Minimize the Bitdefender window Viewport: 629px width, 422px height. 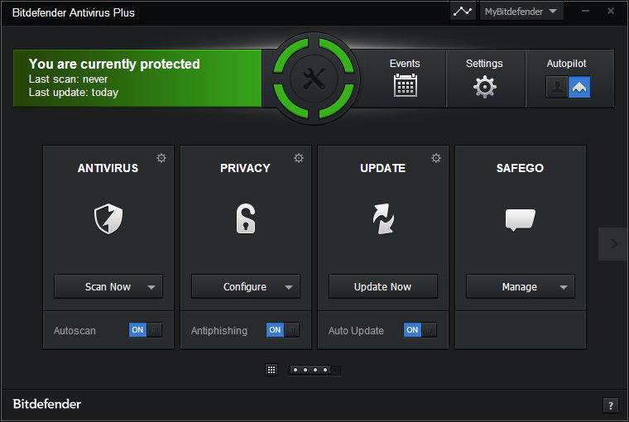pos(585,12)
